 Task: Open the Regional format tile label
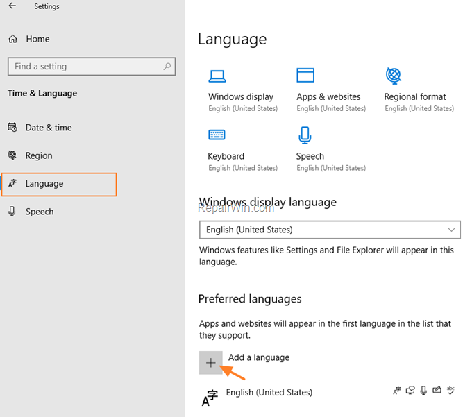pos(415,96)
